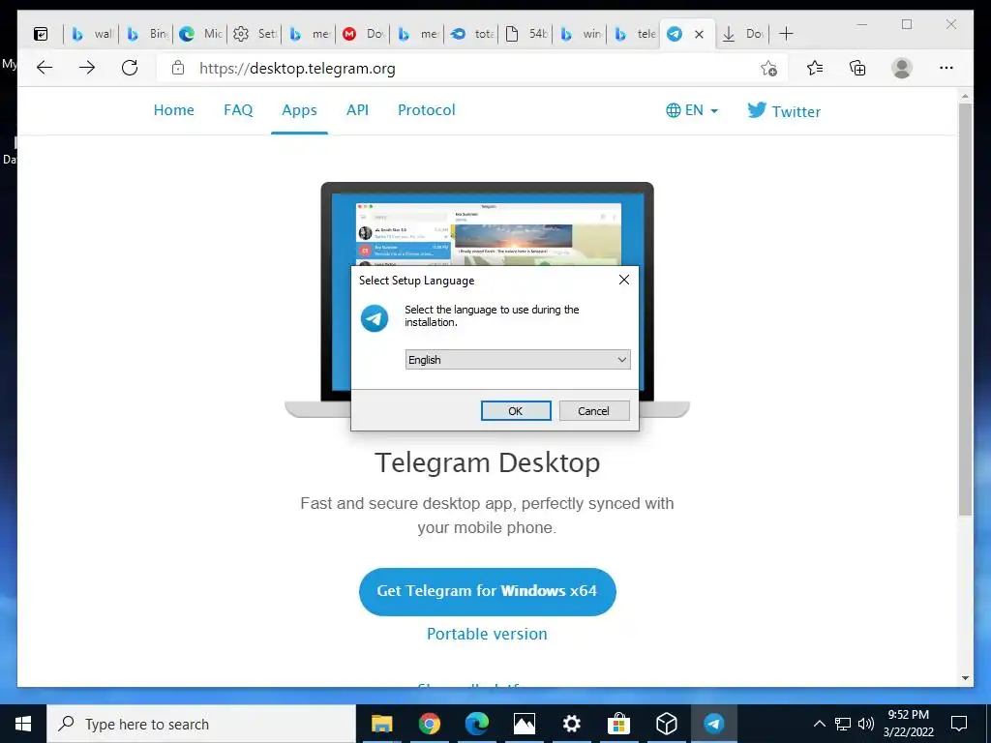Open the FAQ page
This screenshot has width=991, height=743.
click(238, 110)
